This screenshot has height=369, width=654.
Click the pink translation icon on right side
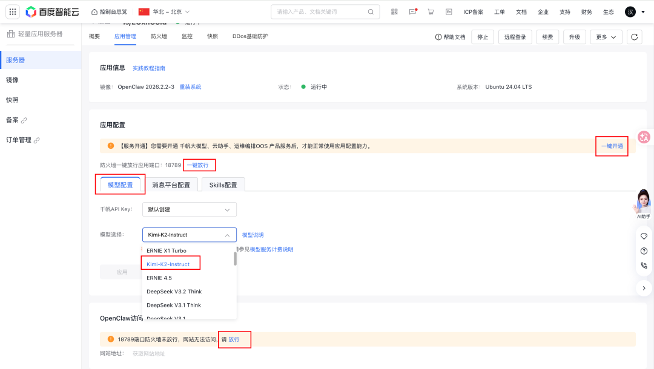click(644, 137)
